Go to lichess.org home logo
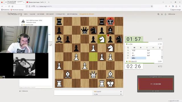 pos(15,14)
